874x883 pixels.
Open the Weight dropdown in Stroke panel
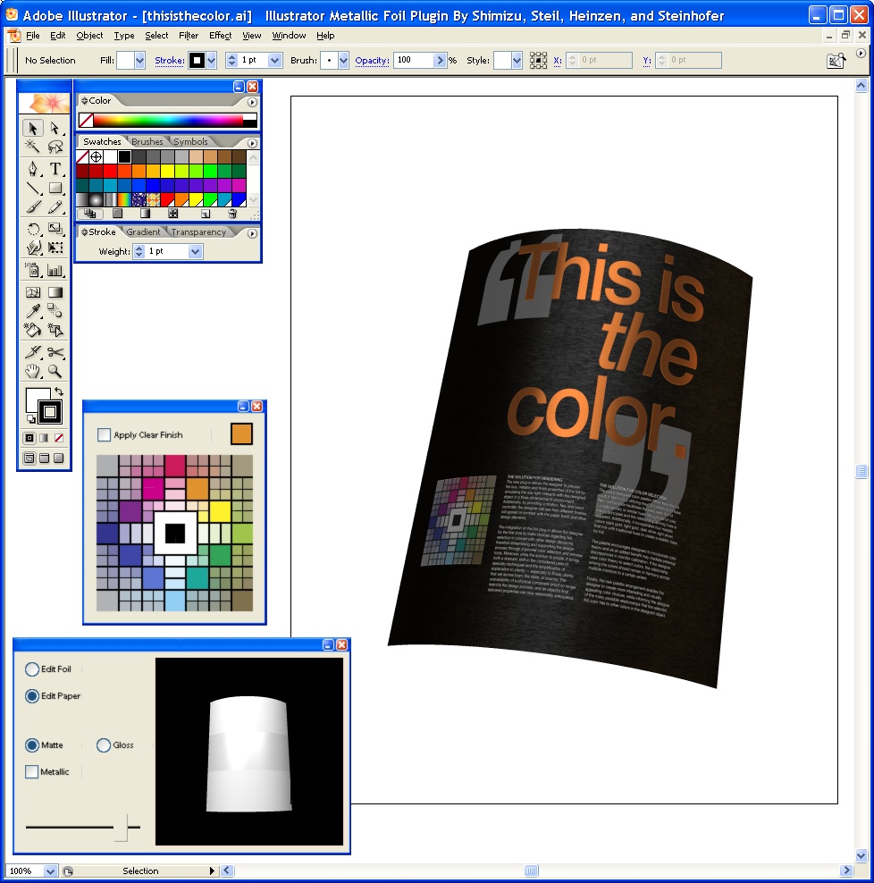tap(196, 252)
